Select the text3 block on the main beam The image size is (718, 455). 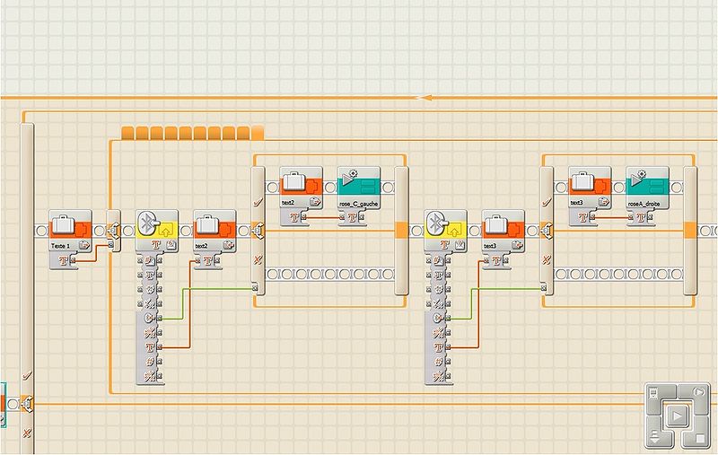coord(503,230)
